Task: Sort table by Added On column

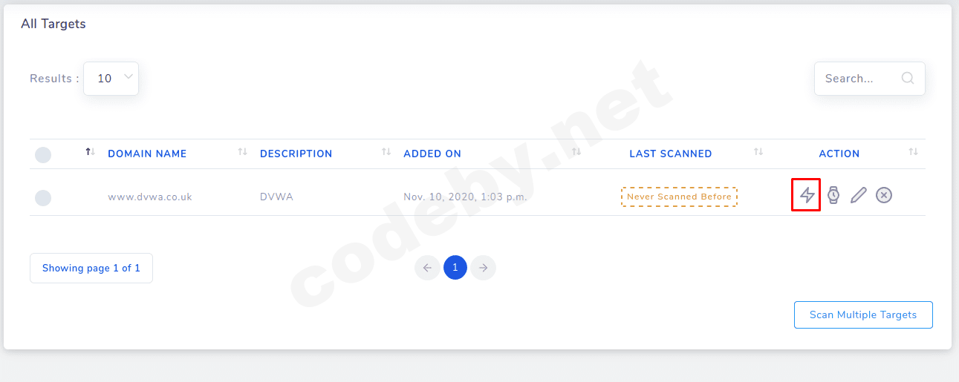Action: (432, 154)
